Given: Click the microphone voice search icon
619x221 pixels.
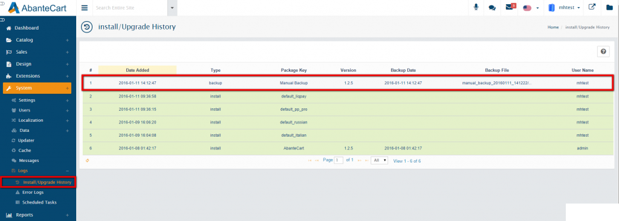Looking at the screenshot, I should (476, 7).
